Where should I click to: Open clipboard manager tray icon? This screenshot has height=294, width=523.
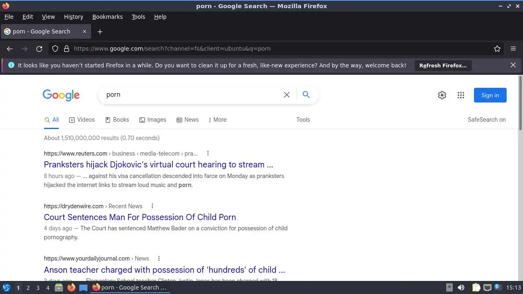[x=476, y=287]
